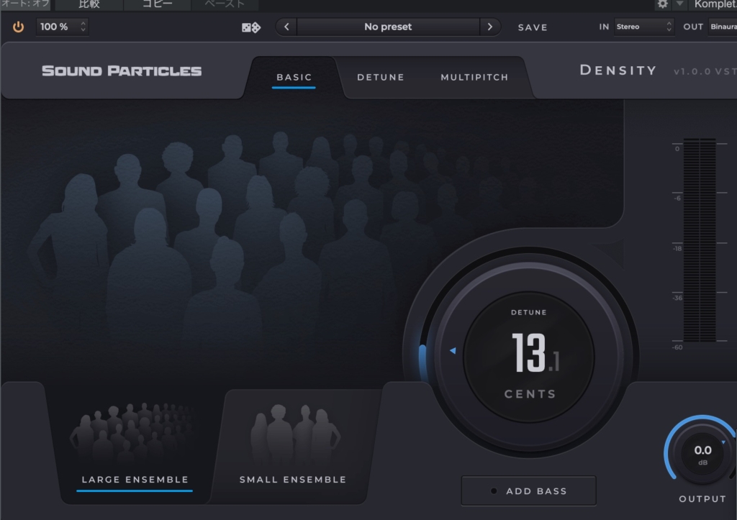
Task: Click the Save preset button
Action: [533, 27]
